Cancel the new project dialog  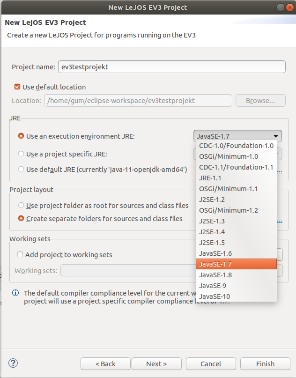tap(211, 363)
